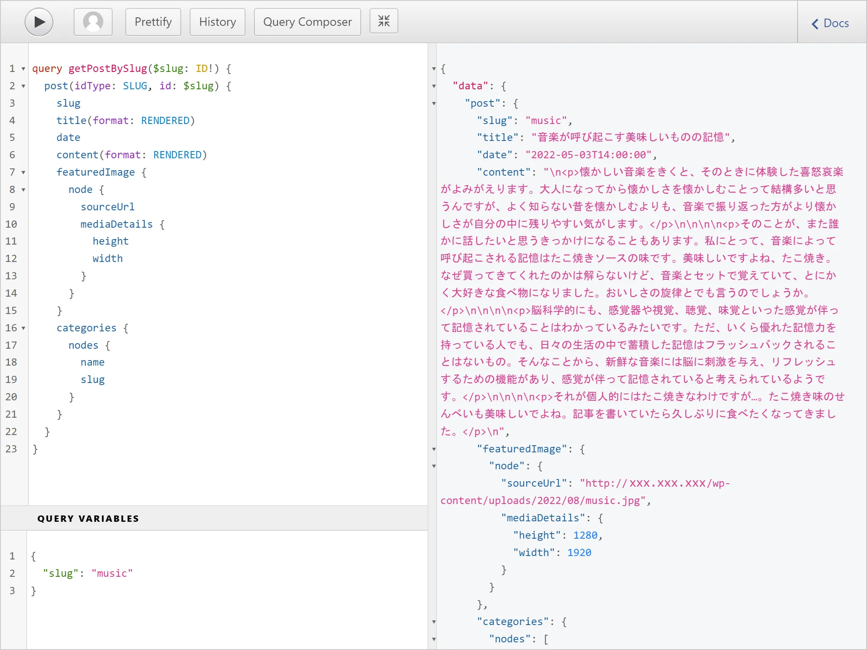Image resolution: width=867 pixels, height=650 pixels.
Task: Open the Query Composer
Action: (x=307, y=22)
